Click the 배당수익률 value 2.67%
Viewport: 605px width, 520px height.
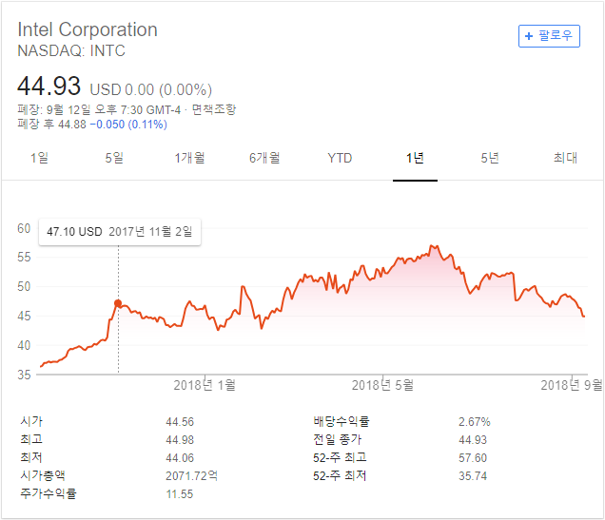pyautogui.click(x=474, y=422)
